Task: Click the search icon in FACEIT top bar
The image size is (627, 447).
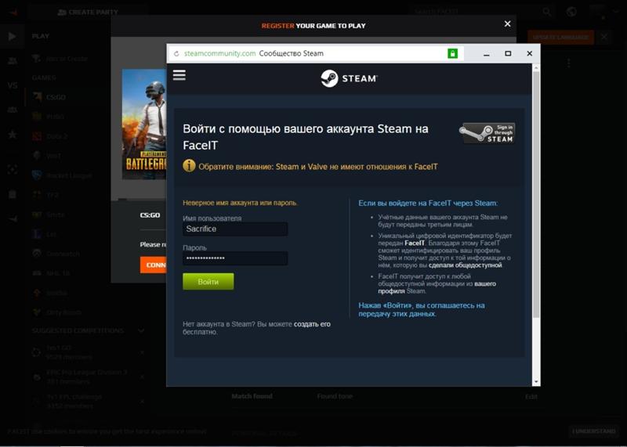Action: pyautogui.click(x=547, y=12)
